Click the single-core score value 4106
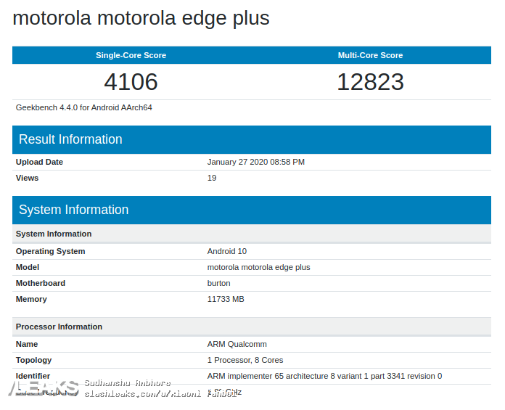This screenshot has width=505, height=410. click(131, 82)
